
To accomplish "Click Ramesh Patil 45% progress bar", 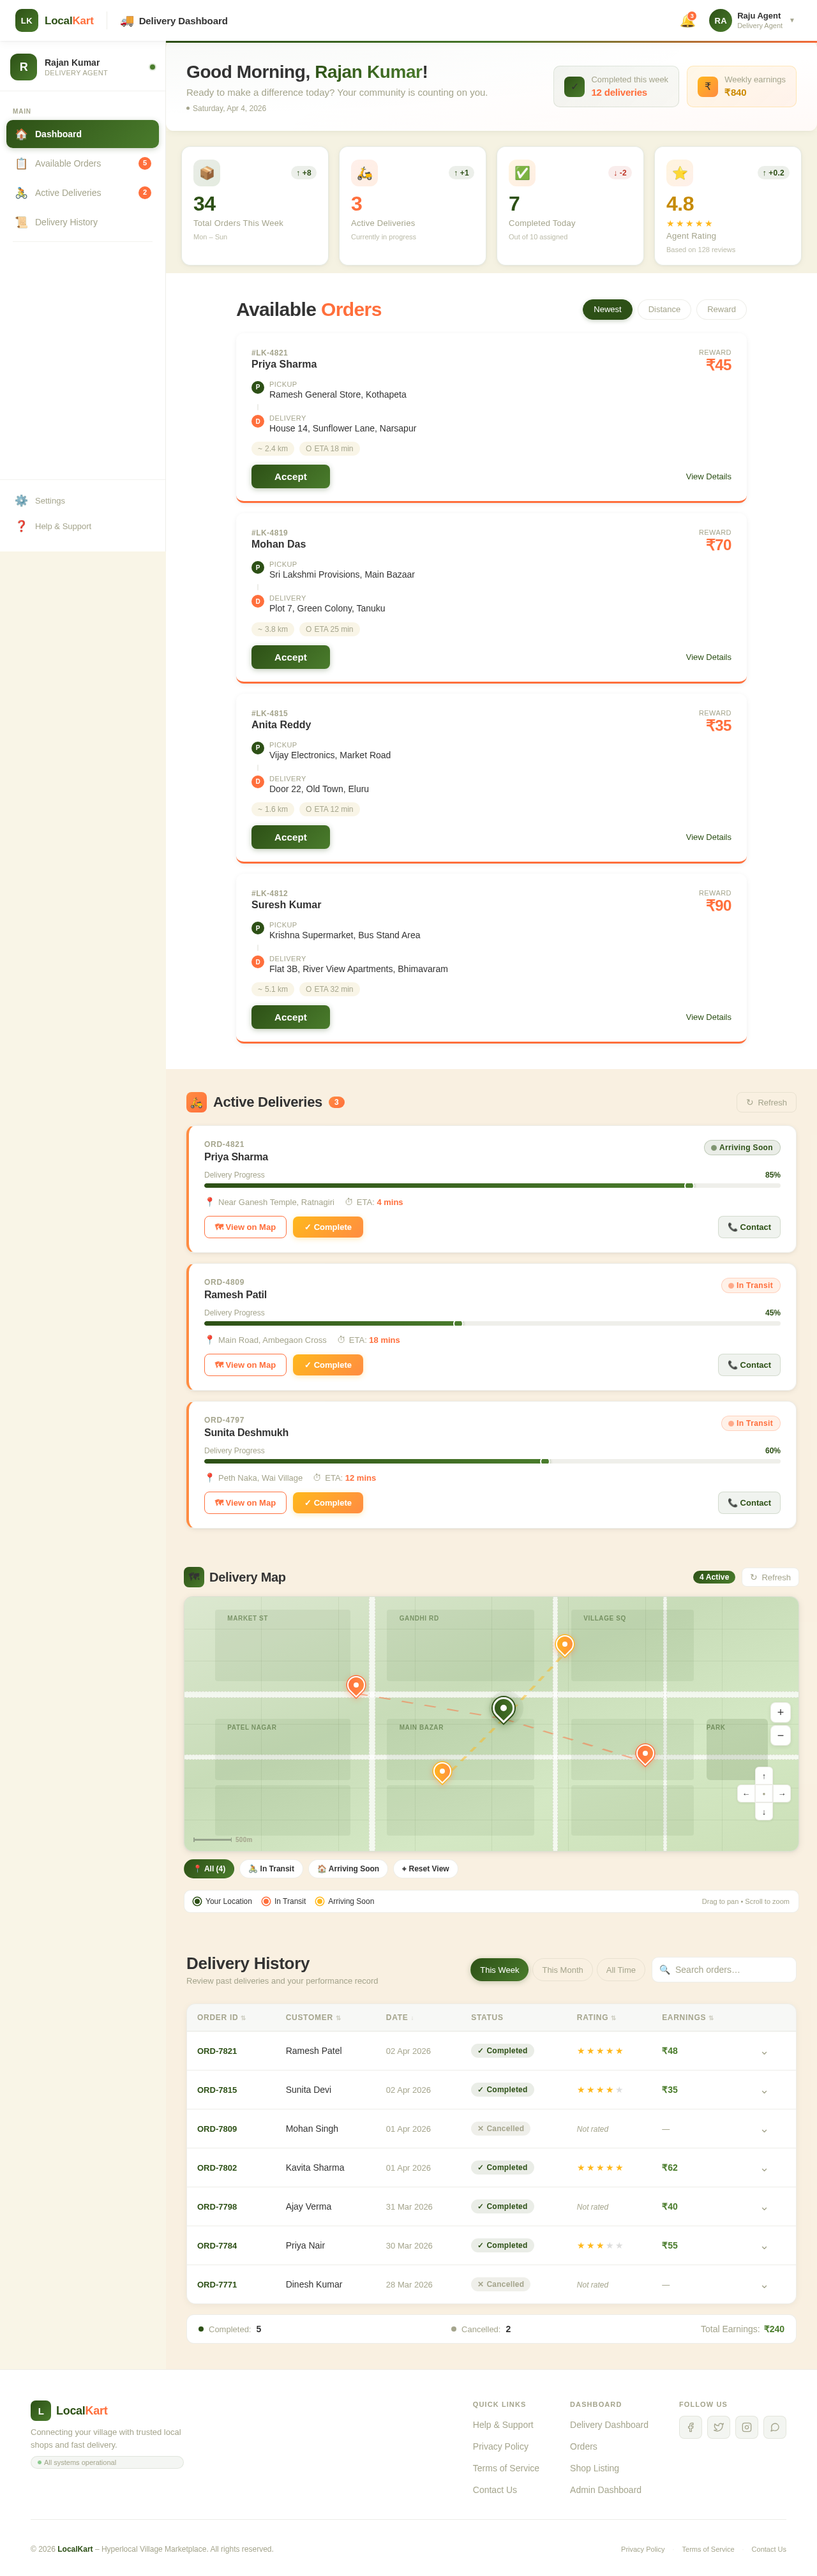I will pyautogui.click(x=492, y=1323).
